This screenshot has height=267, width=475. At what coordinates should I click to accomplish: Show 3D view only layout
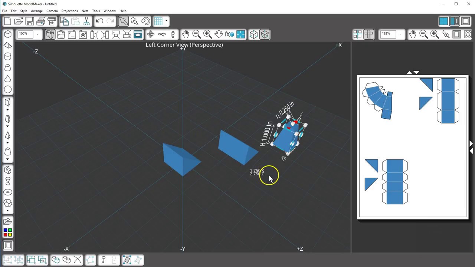tap(443, 21)
